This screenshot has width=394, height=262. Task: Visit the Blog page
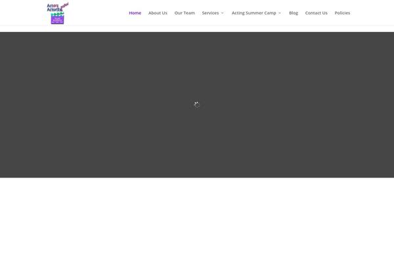coord(294,13)
